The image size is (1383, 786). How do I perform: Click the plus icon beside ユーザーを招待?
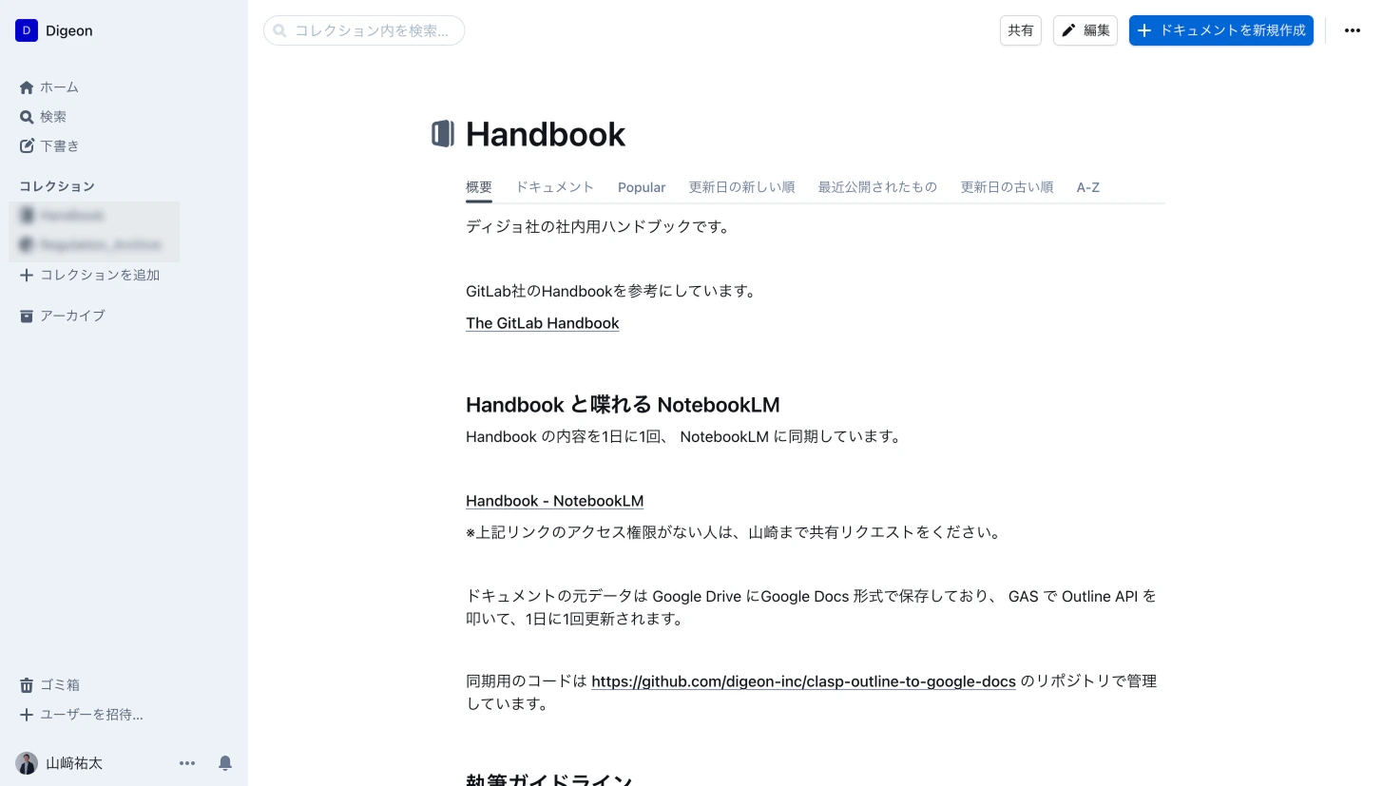coord(27,715)
